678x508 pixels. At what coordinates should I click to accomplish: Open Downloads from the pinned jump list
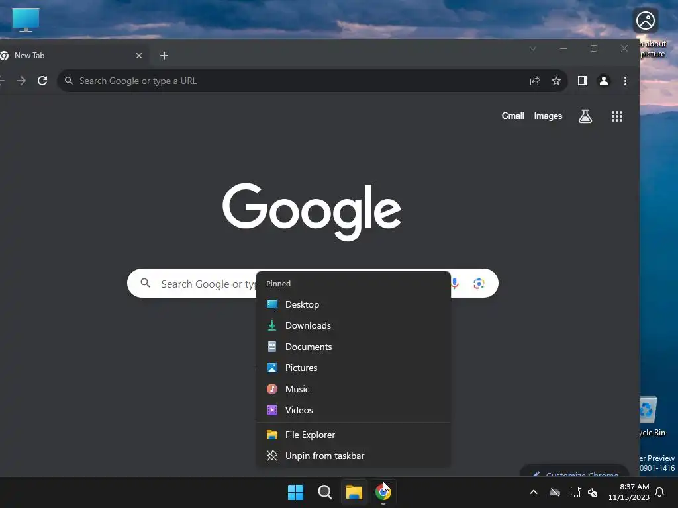354,325
